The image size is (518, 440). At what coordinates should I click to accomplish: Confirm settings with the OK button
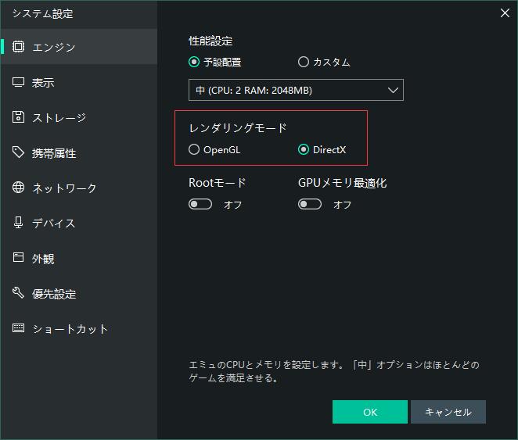coord(369,412)
